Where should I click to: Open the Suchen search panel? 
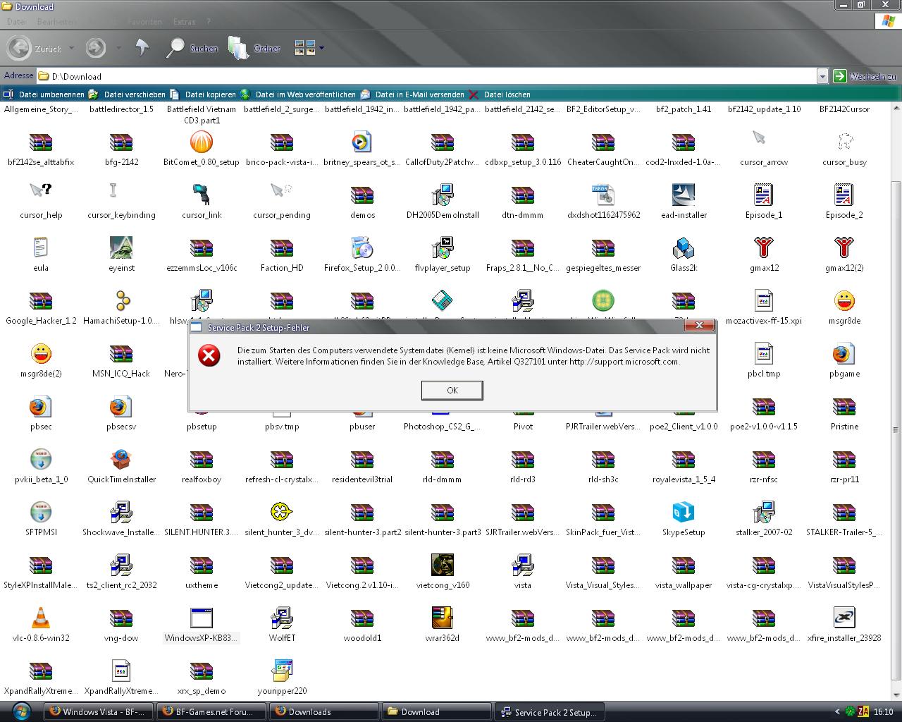click(x=192, y=48)
